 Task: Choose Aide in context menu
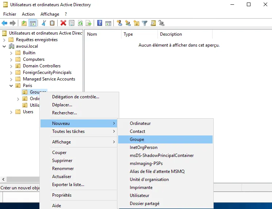point(79,205)
